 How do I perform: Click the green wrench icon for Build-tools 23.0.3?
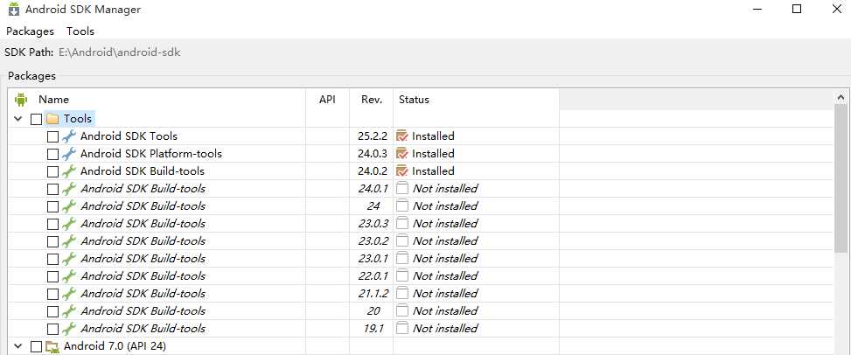tap(68, 223)
